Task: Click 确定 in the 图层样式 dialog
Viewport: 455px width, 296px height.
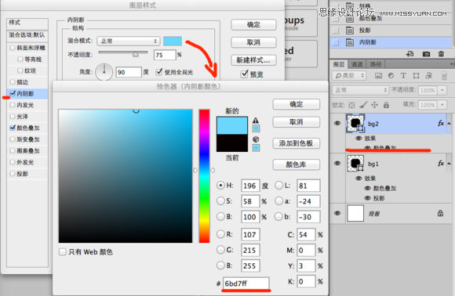Action: click(x=253, y=24)
